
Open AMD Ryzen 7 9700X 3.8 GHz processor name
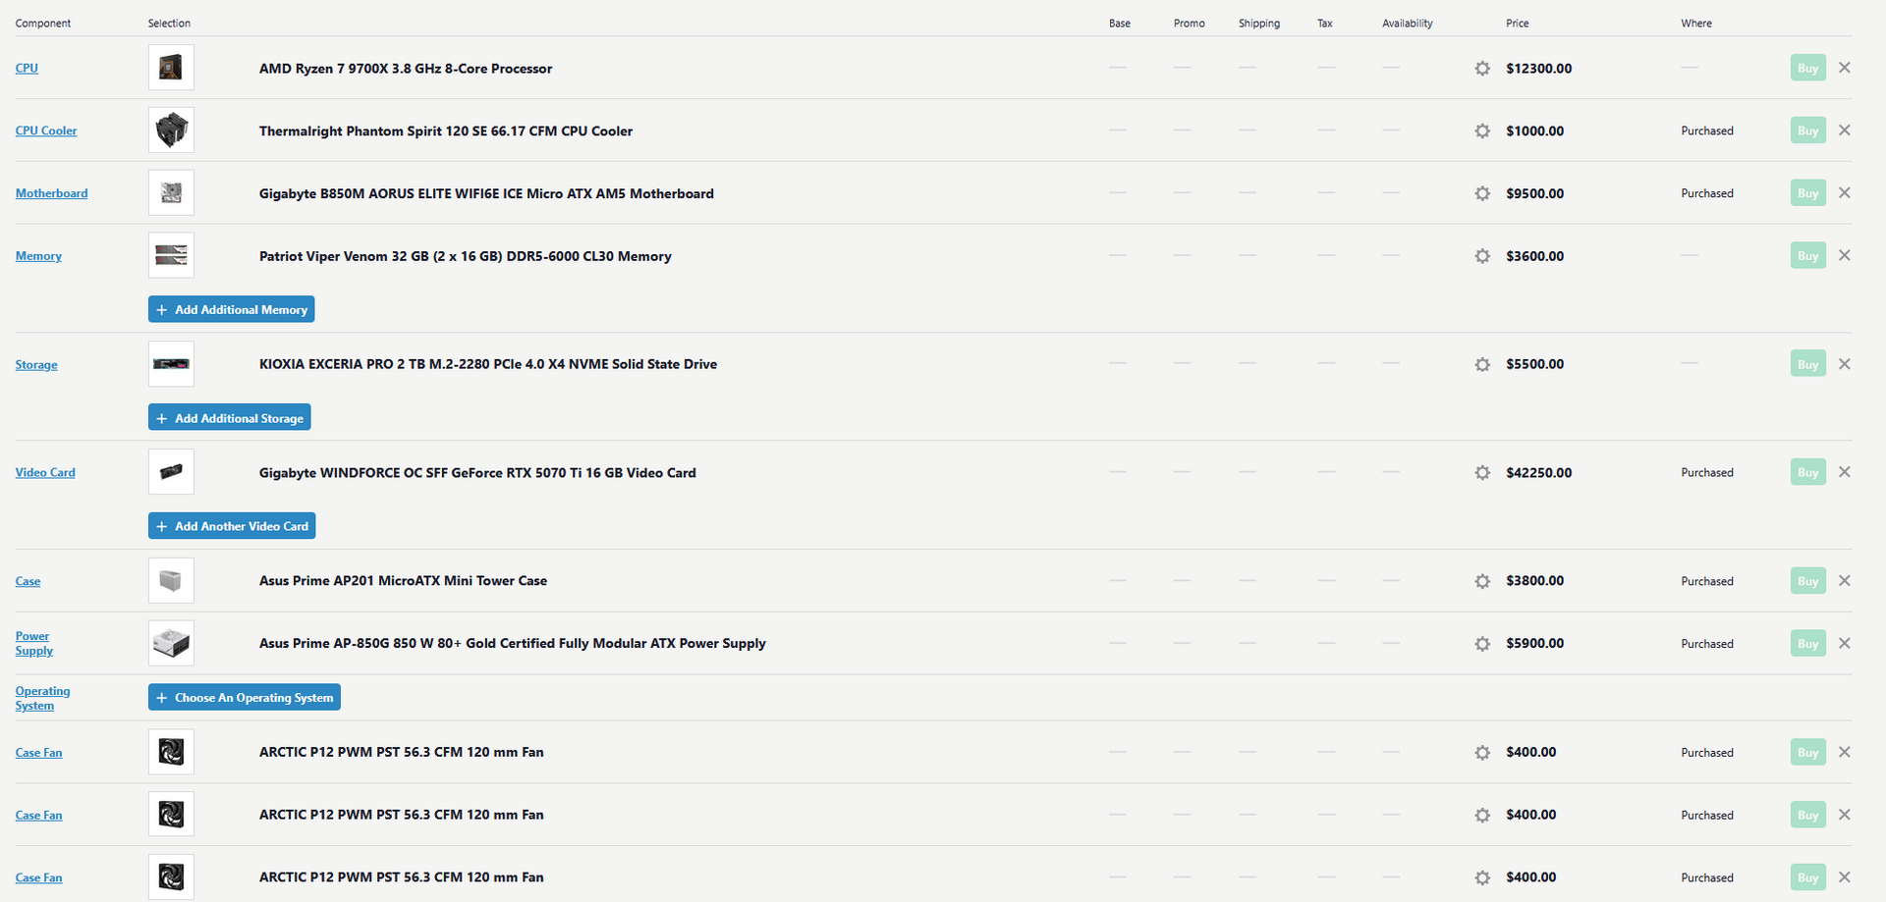pyautogui.click(x=406, y=69)
